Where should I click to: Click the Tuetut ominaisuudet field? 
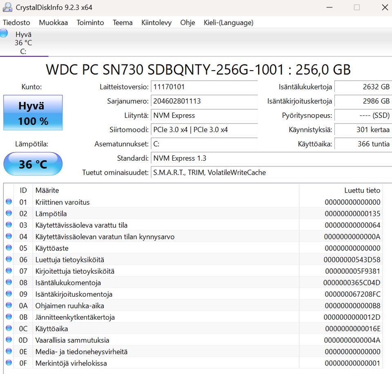coord(272,172)
